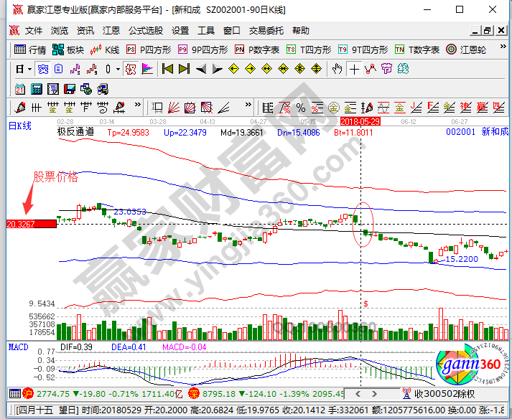Viewport: 512px width, 419px height.
Task: Click the calendar icon showing 21
Action: point(19,89)
